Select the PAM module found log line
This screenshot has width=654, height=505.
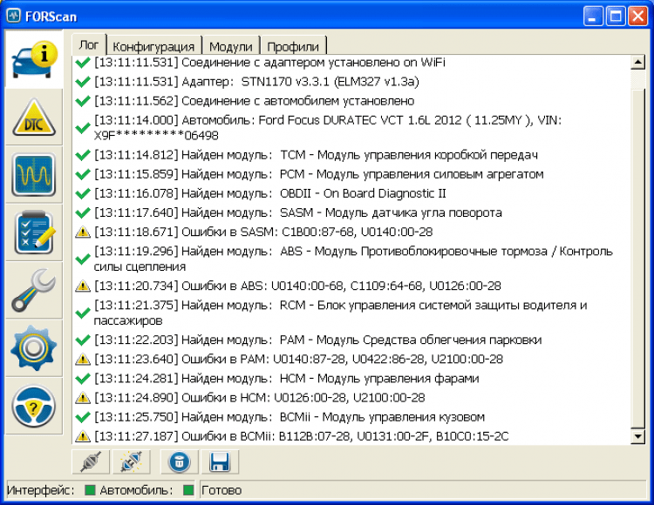pos(317,340)
